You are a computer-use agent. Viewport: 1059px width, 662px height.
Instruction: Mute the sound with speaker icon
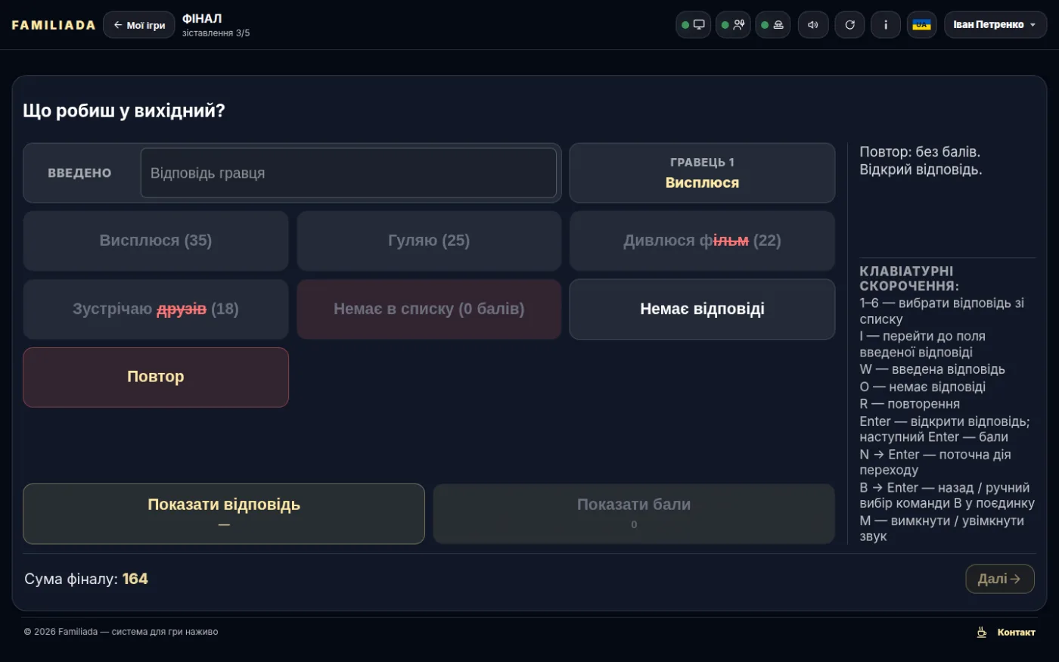click(813, 25)
